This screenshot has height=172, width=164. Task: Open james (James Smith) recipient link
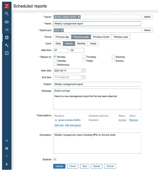coord(69,120)
